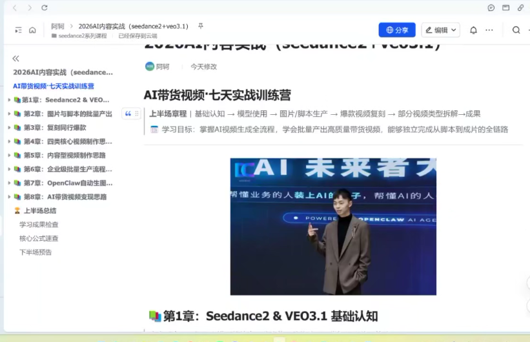Click the author avatar beside 阿轲
Screen dimensions: 530x342
coord(149,66)
